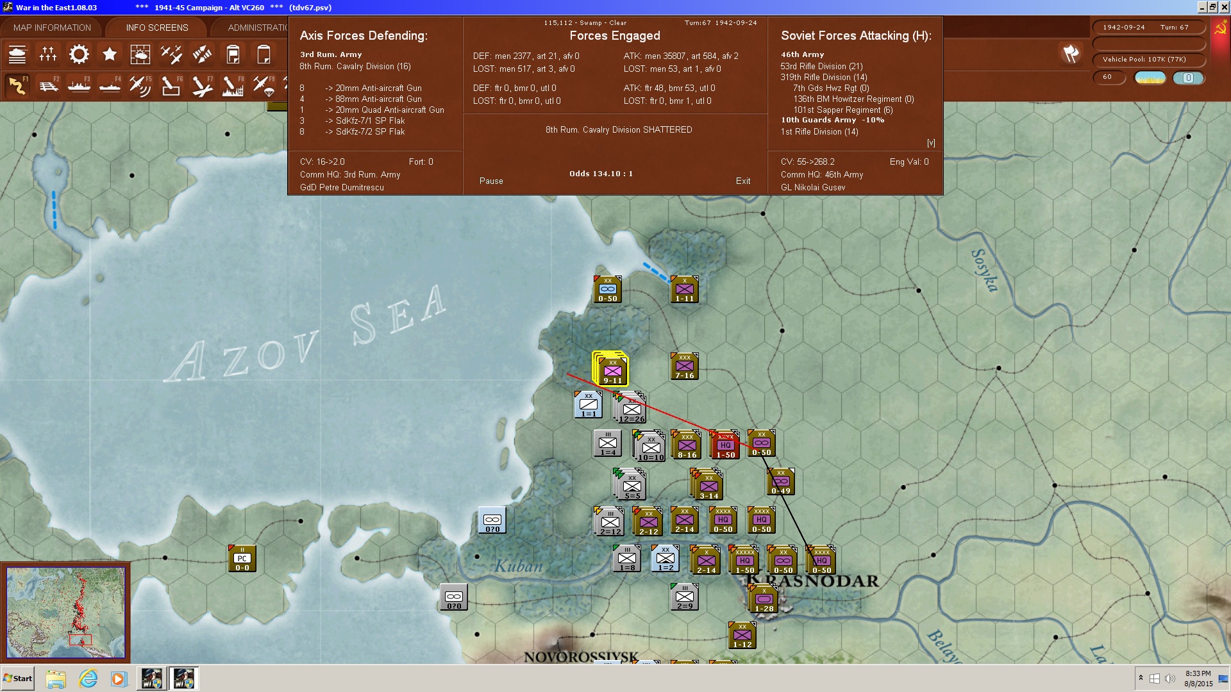Image resolution: width=1231 pixels, height=692 pixels.
Task: Select F6 bomb unit mode
Action: click(171, 86)
